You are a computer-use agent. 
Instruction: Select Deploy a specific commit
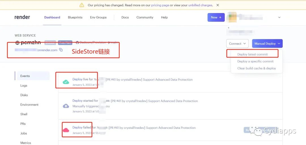pyautogui.click(x=256, y=61)
